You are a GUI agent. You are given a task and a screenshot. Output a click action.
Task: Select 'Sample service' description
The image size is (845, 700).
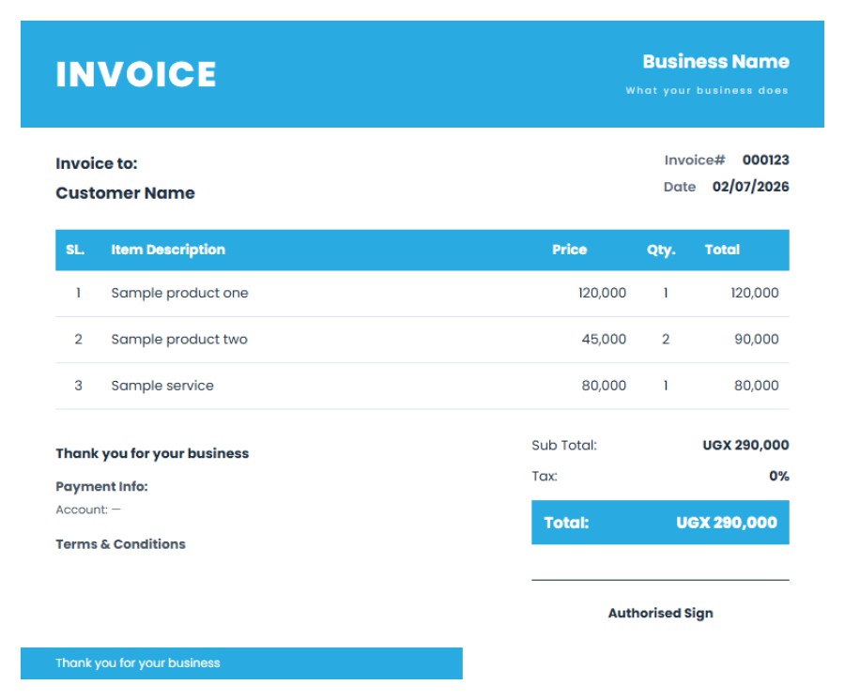(162, 386)
